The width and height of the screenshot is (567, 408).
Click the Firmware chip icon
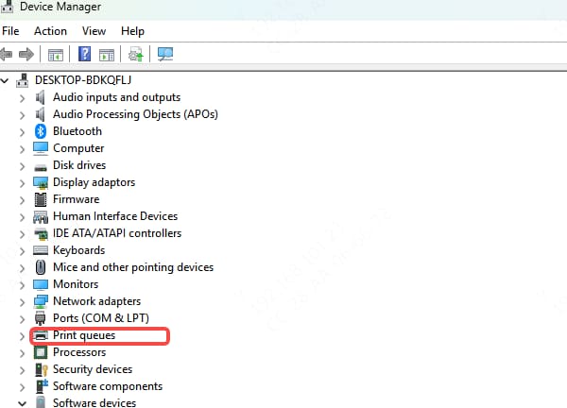tap(41, 199)
